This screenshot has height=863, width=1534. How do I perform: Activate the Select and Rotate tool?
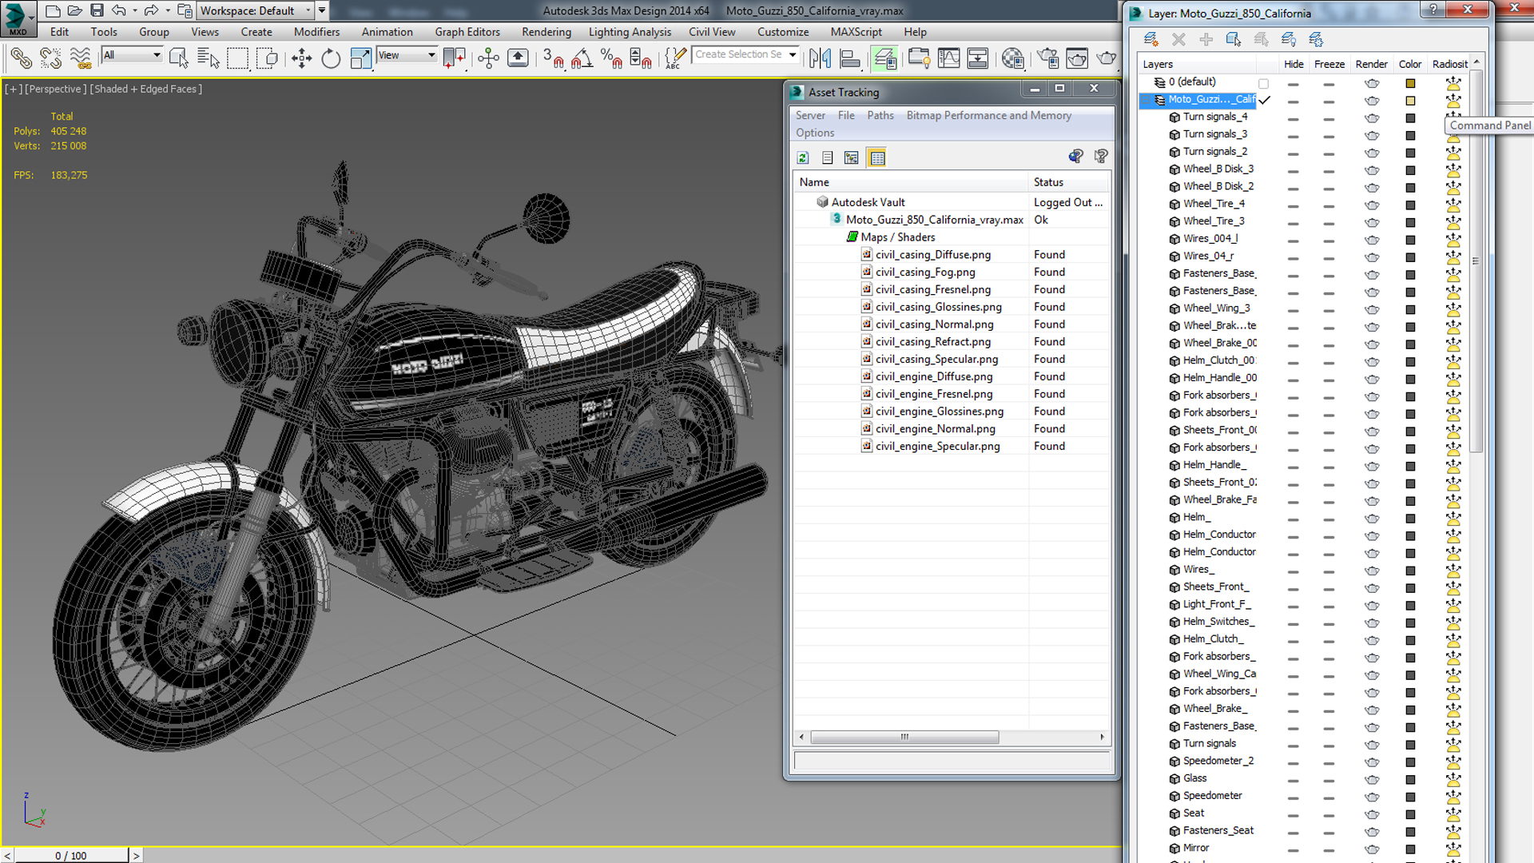click(x=330, y=58)
